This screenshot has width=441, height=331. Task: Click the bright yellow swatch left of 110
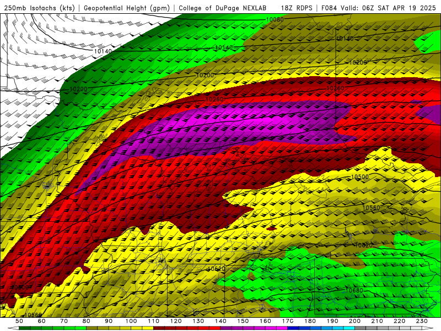148,328
